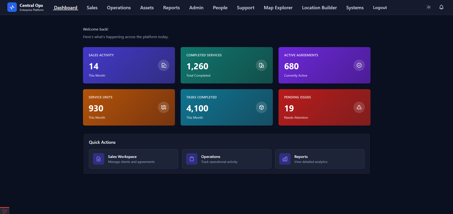The width and height of the screenshot is (453, 214).
Task: Select the Service Units card
Action: click(129, 107)
